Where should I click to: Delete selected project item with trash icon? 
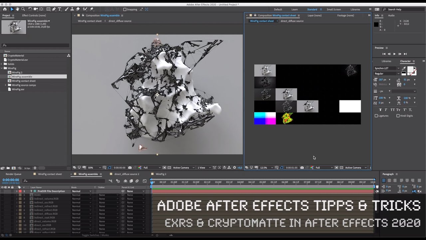tap(35, 168)
